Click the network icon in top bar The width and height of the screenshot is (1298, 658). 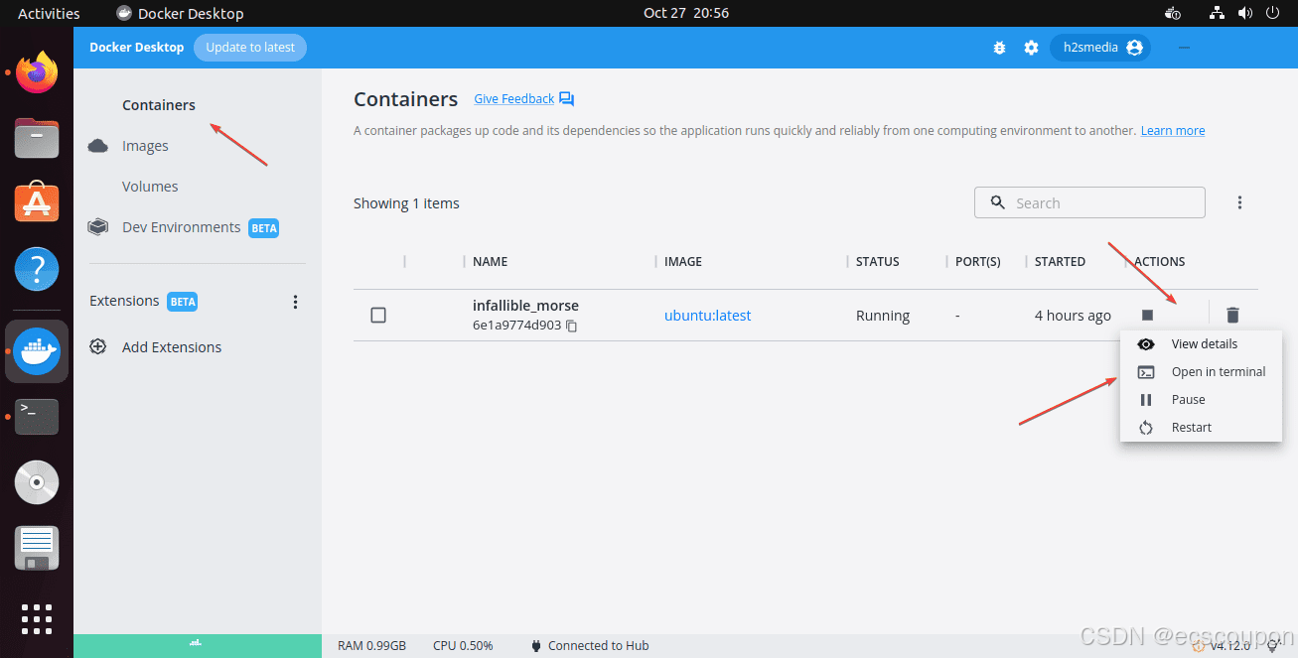[1217, 13]
